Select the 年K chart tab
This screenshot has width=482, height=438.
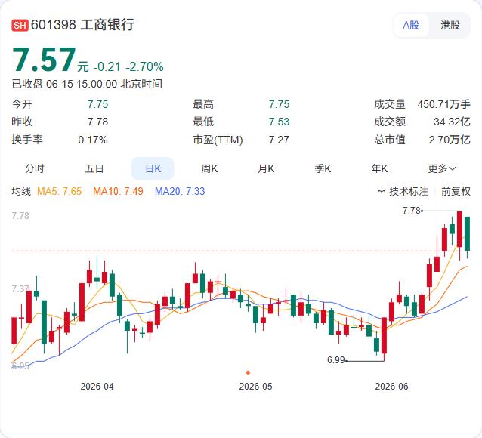[x=379, y=168]
